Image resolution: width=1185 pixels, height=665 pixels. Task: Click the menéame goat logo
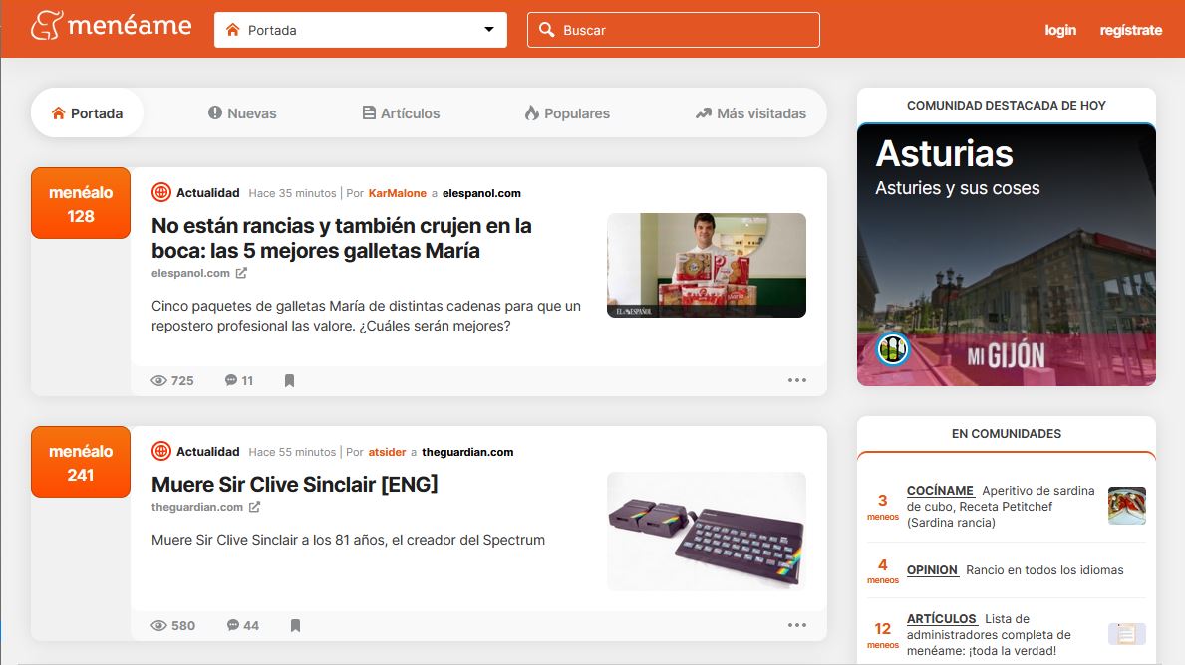point(44,27)
